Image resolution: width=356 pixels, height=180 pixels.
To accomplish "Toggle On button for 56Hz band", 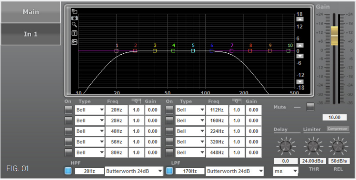I will pyautogui.click(x=68, y=142).
